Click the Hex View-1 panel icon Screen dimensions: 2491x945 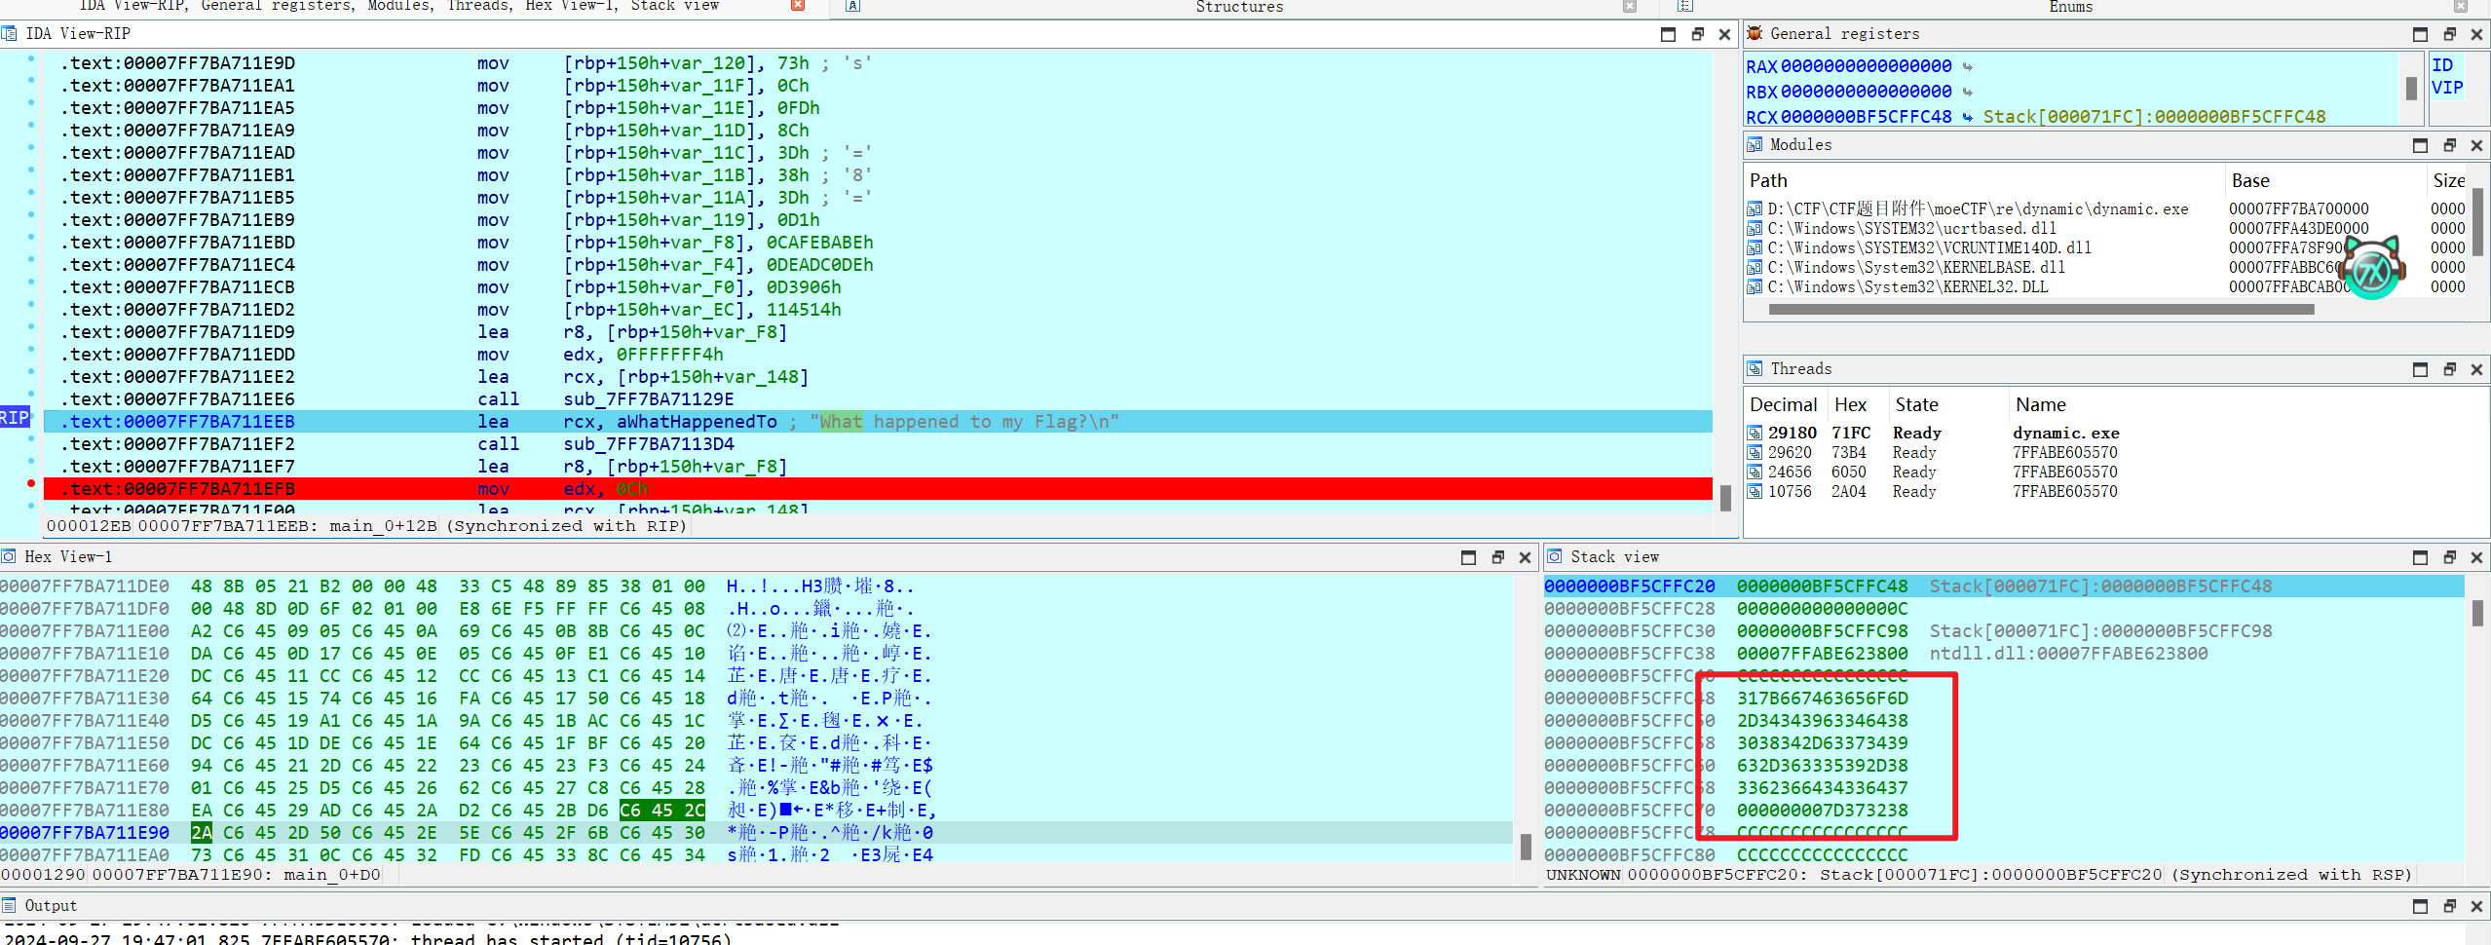coord(10,557)
